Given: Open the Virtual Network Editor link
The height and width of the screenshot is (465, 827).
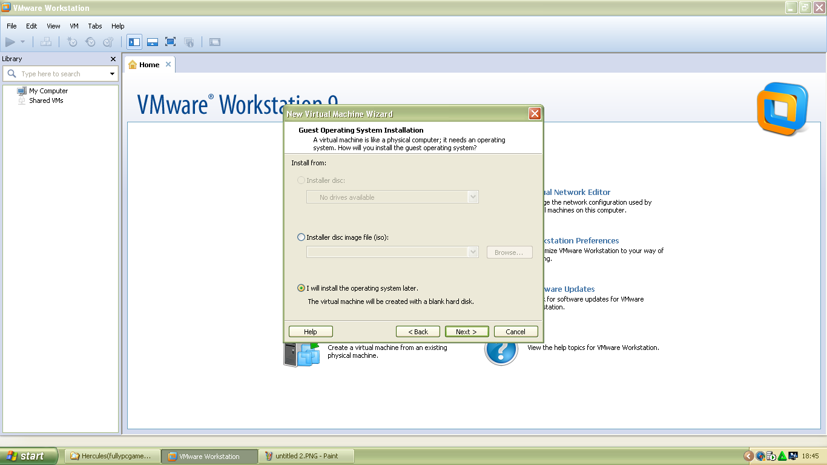Looking at the screenshot, I should pos(577,192).
